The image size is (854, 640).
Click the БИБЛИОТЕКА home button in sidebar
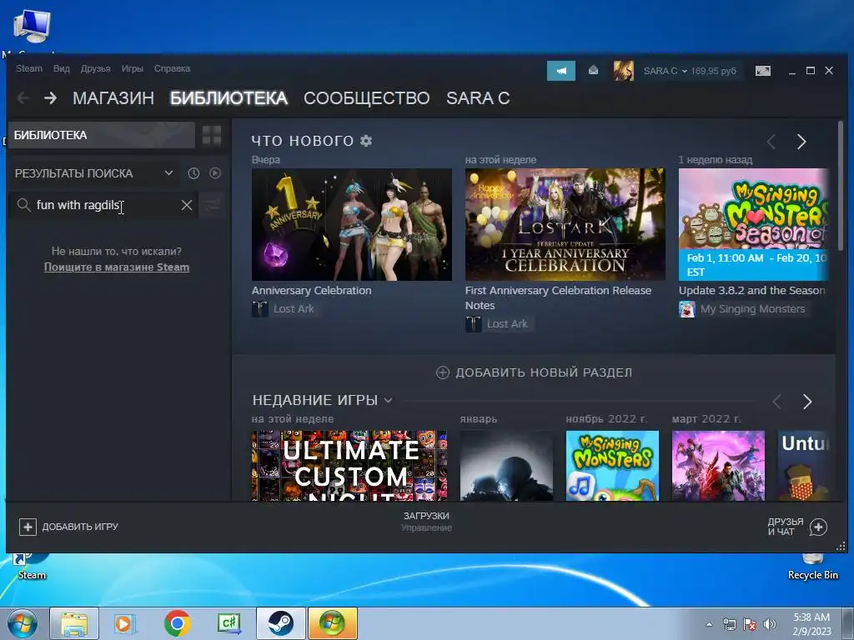click(101, 135)
